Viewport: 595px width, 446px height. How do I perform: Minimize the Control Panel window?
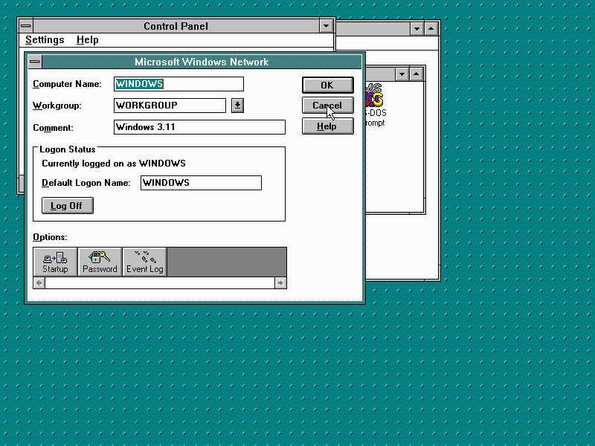coord(326,26)
